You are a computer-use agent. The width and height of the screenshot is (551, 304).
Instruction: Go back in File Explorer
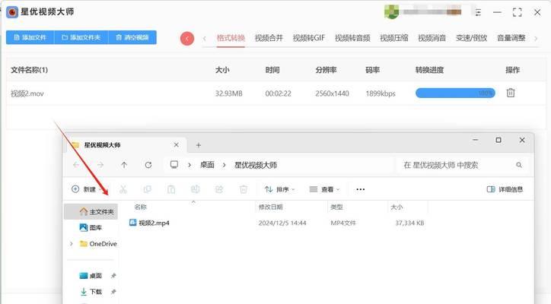[76, 165]
